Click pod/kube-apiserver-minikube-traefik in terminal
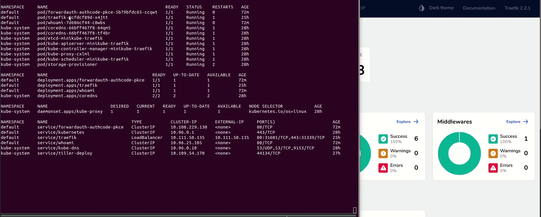Screen dimensions: 541x217 (x=83, y=44)
